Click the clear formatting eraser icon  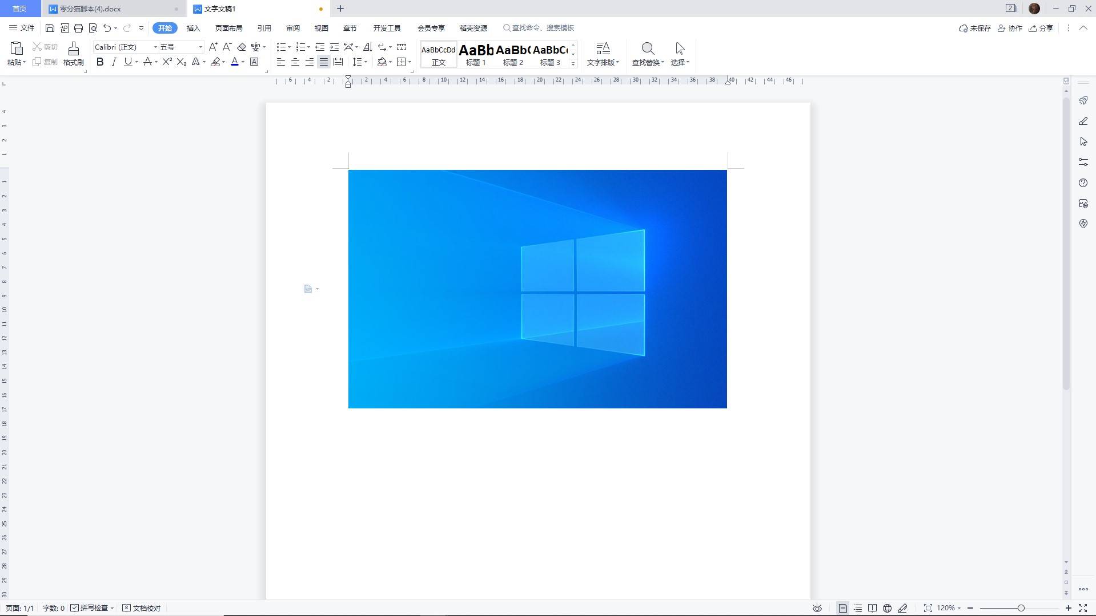[x=242, y=47]
